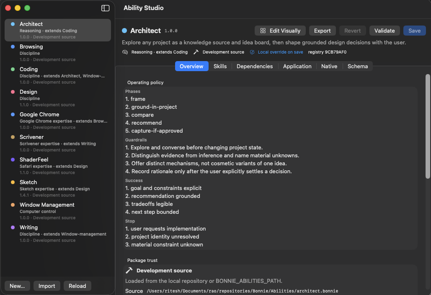Switch to the Dependencies tab

click(255, 66)
